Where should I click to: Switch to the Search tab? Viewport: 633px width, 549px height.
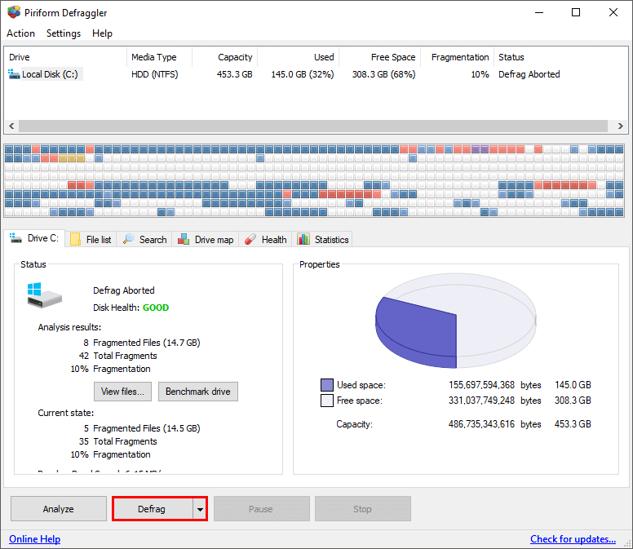point(145,239)
